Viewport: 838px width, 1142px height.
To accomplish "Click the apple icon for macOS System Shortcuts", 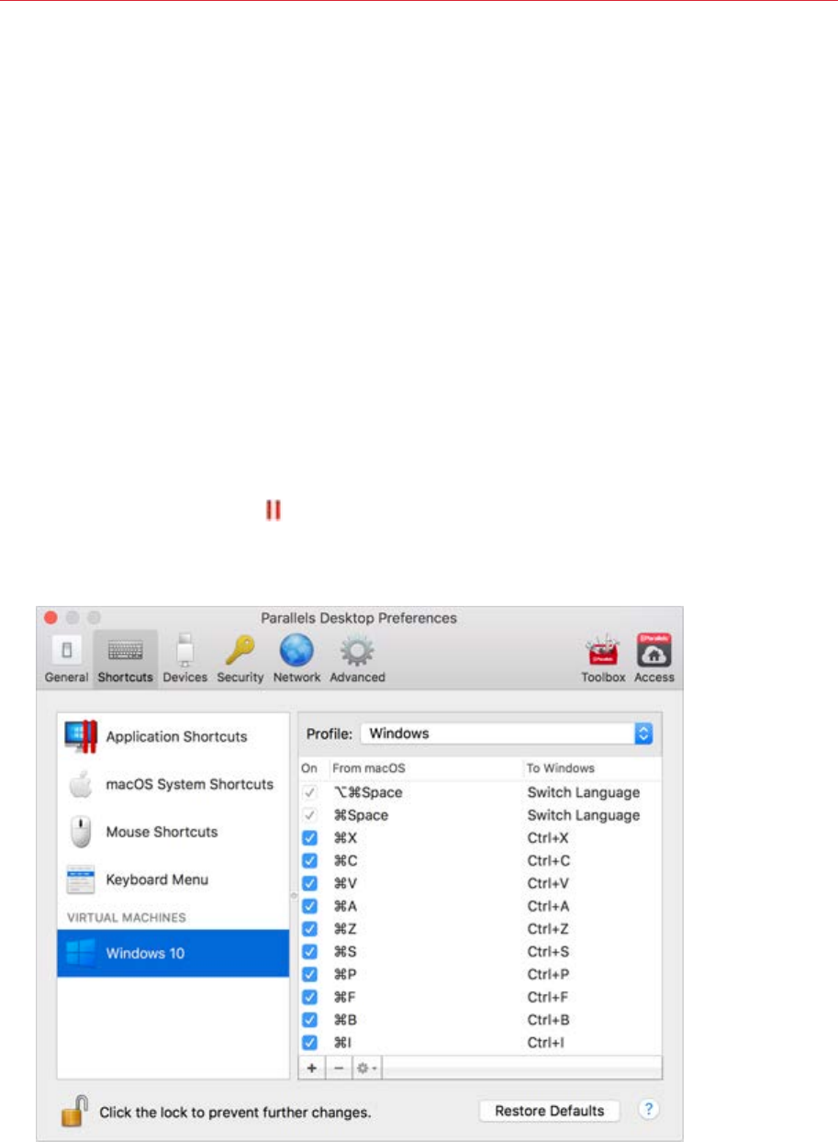I will [81, 785].
